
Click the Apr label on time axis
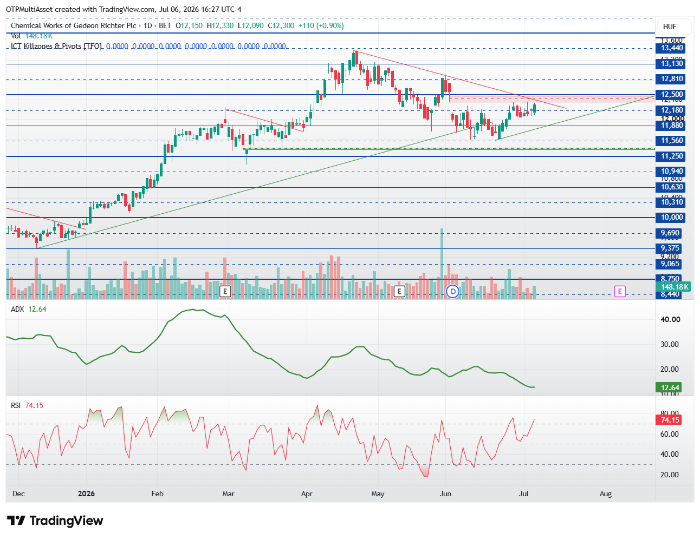click(x=307, y=494)
